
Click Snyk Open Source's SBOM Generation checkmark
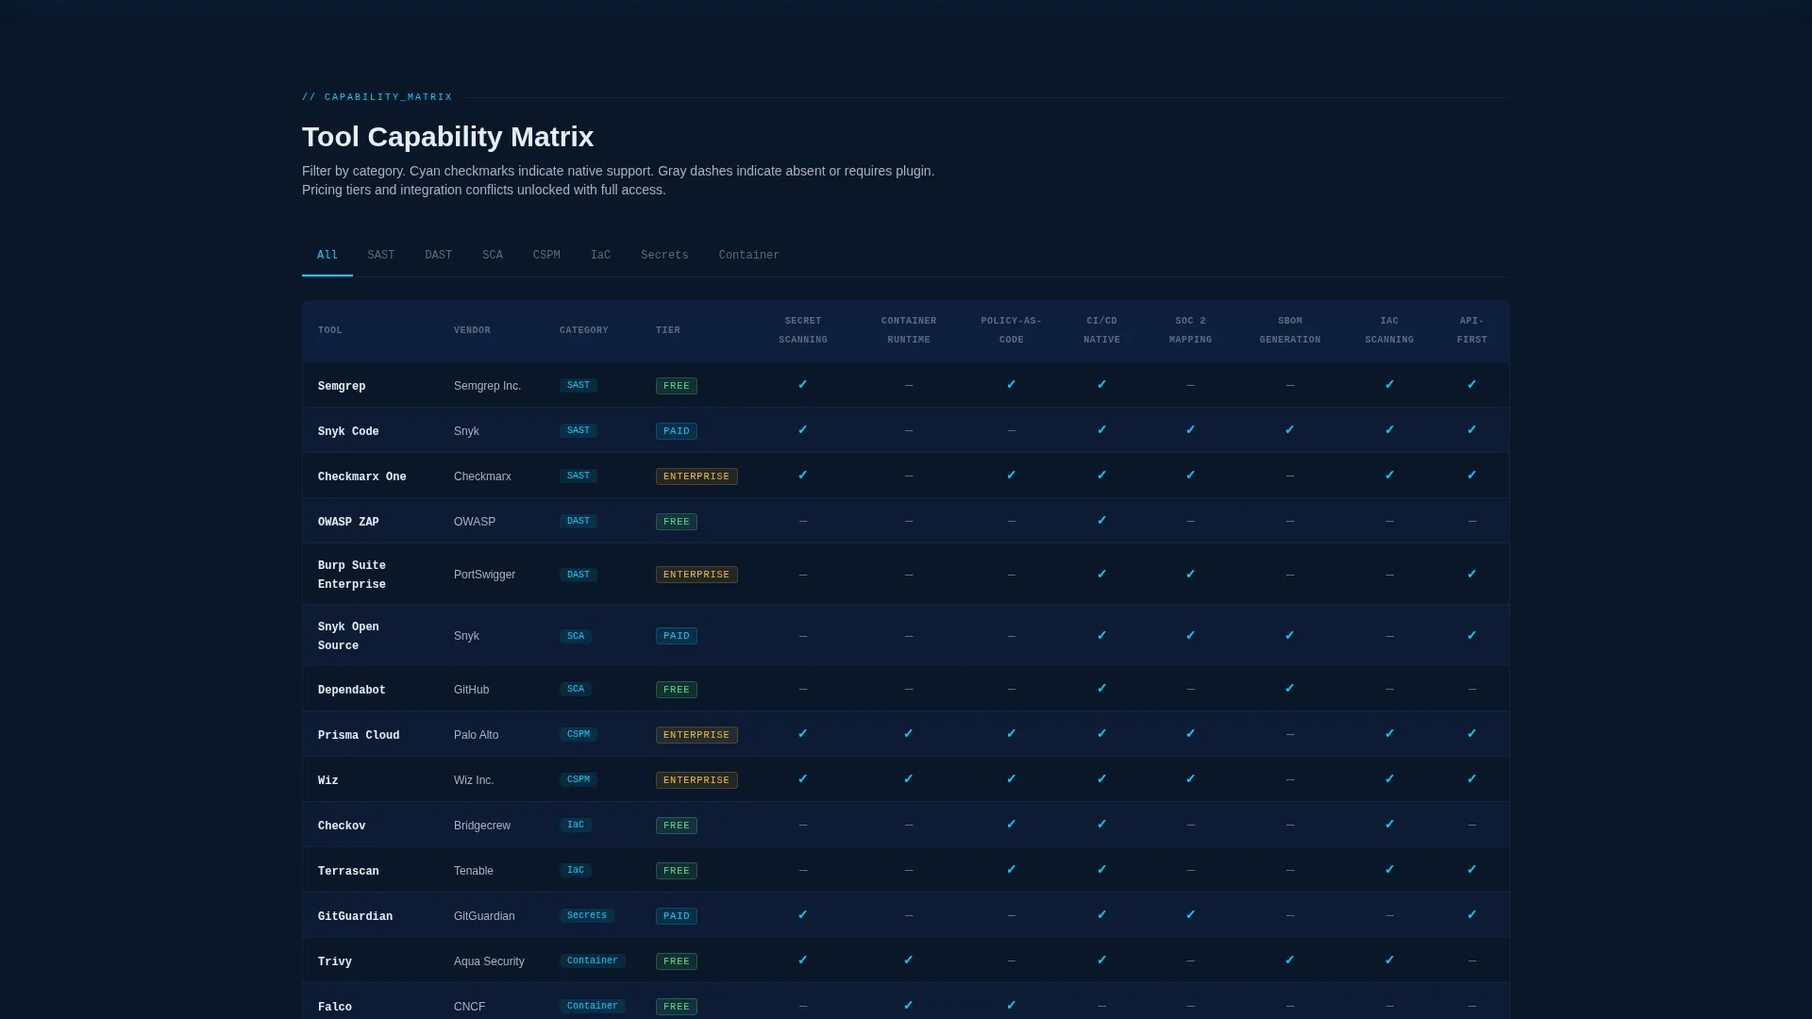(1290, 636)
